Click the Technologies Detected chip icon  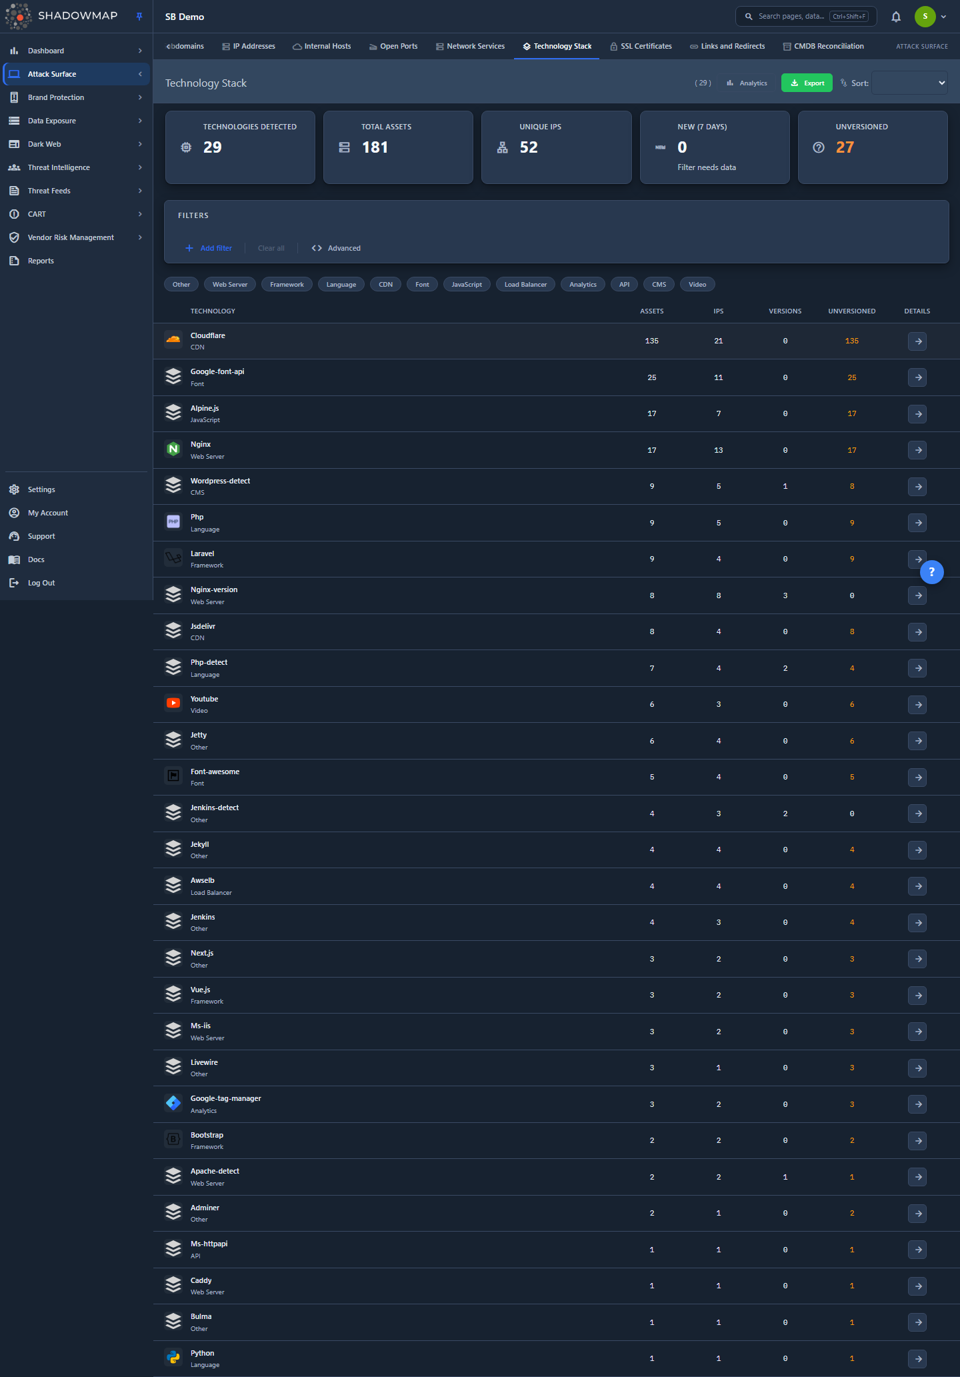(186, 147)
